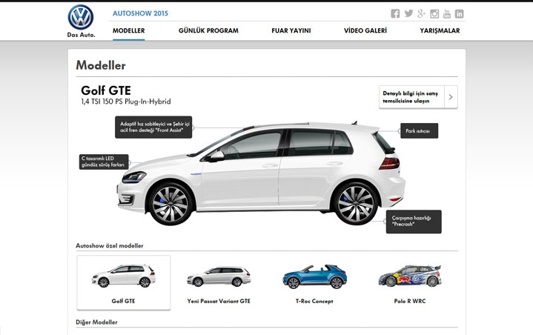Screen dimensions: 533x335
Task: Click the hotspot dot beside the Precrash label
Action: pos(385,222)
